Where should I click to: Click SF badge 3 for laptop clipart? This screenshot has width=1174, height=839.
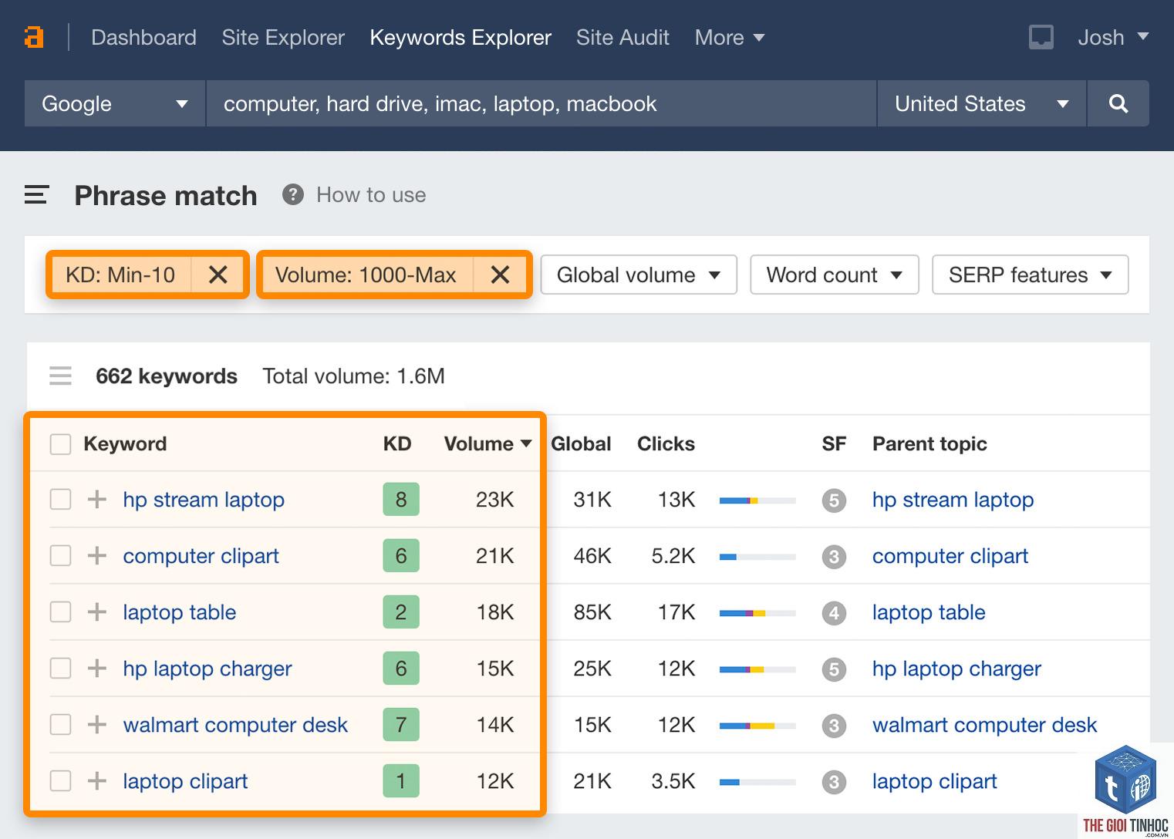pos(834,782)
